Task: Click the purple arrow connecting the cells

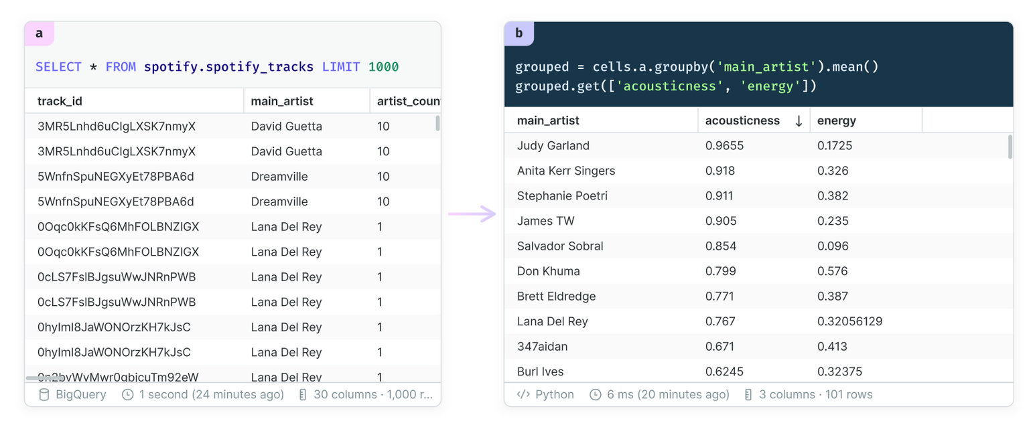Action: click(472, 214)
